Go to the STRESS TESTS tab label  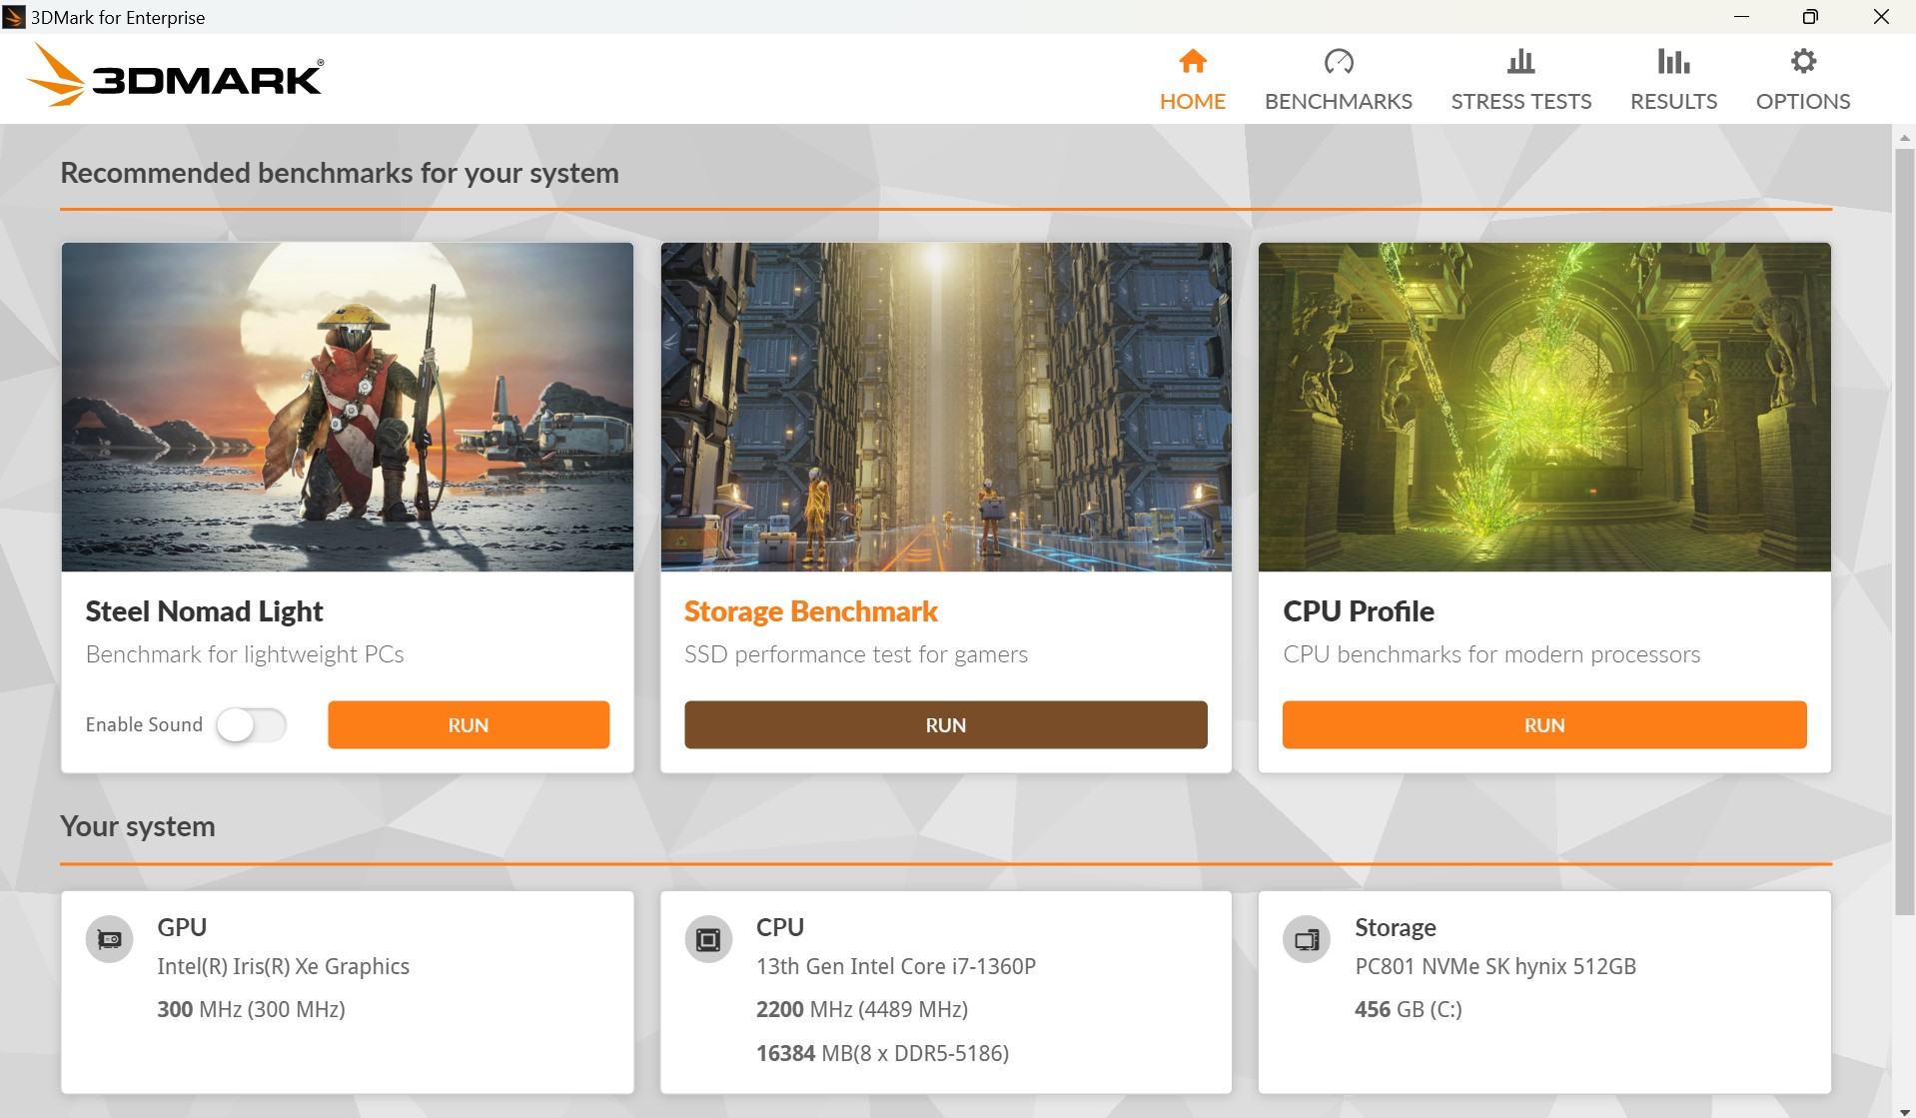click(x=1521, y=101)
